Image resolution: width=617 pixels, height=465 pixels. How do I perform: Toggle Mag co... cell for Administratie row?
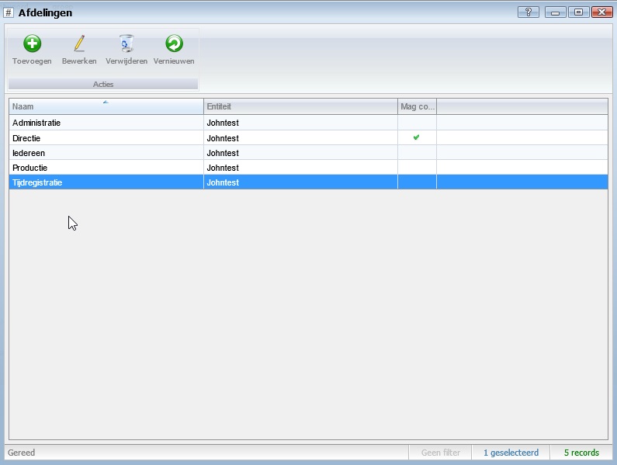417,123
